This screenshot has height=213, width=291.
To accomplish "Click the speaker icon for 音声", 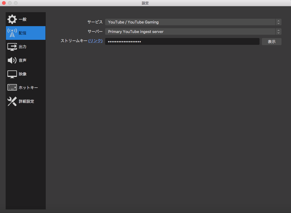I will click(x=12, y=60).
